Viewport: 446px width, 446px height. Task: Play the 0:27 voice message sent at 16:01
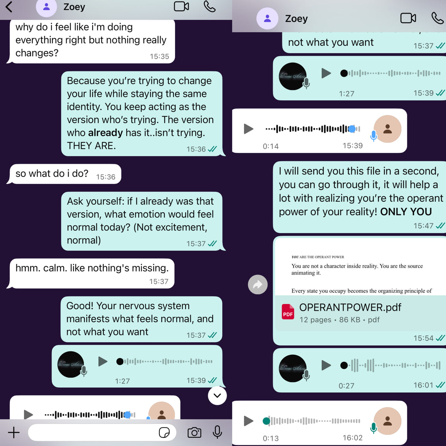coord(326,365)
